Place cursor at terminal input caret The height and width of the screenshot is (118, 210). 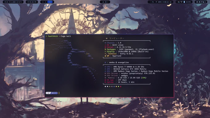coord(59,93)
